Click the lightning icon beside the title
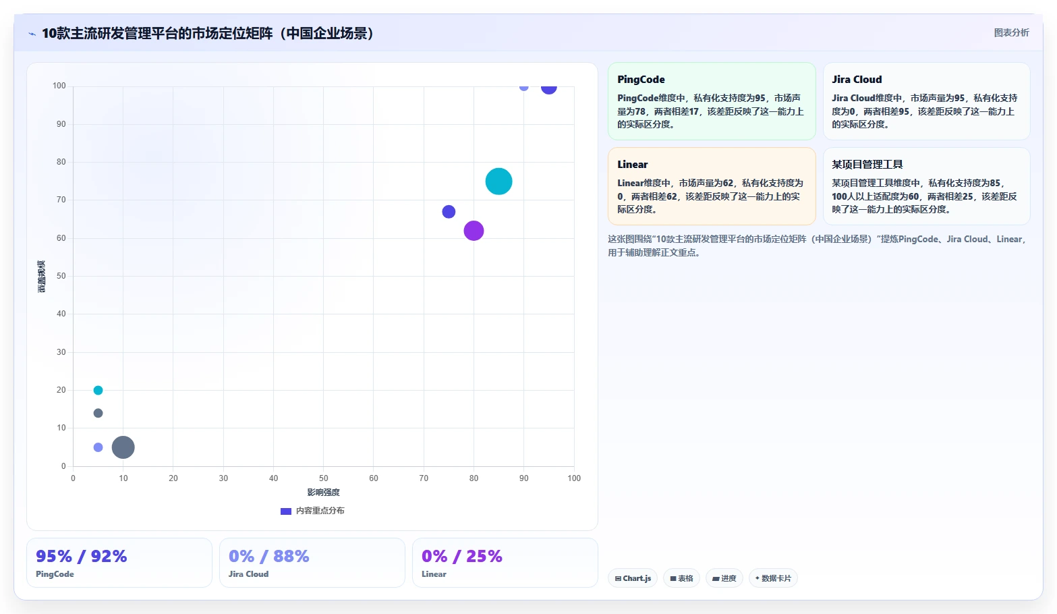 32,34
